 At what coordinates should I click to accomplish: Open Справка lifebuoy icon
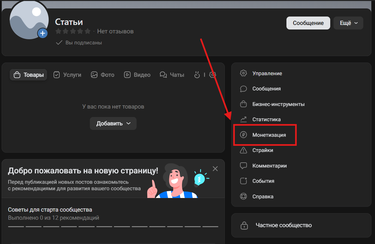coord(243,196)
